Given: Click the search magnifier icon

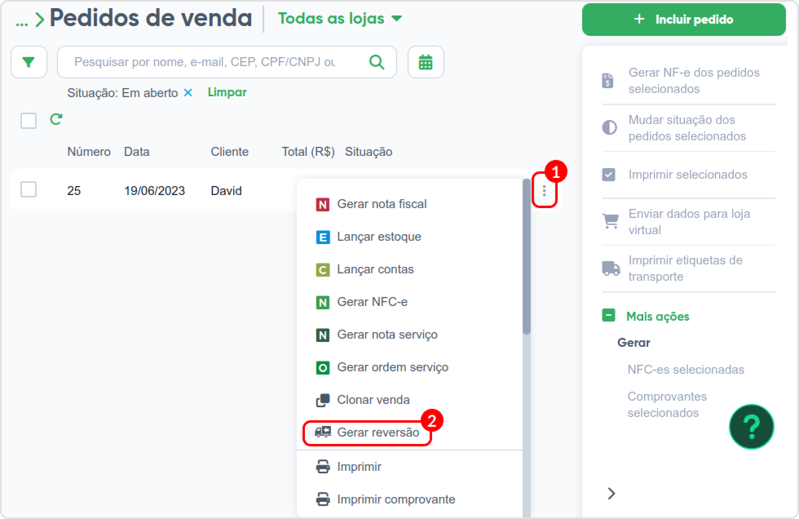Looking at the screenshot, I should 376,62.
